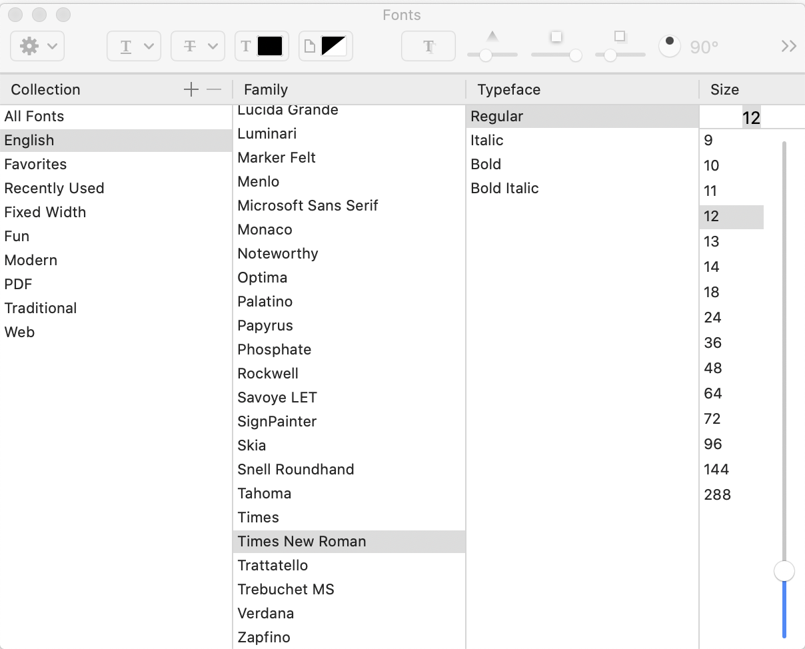Screen dimensions: 805x649
Task: Select the English collection
Action: coord(116,140)
